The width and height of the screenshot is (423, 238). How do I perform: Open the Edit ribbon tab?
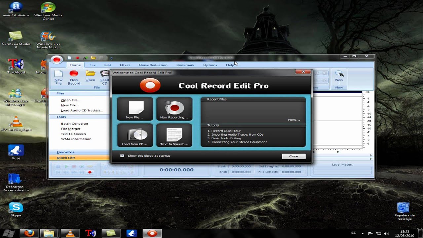(x=107, y=65)
